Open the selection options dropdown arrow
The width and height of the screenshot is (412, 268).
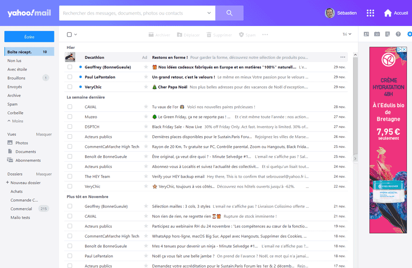coord(76,35)
